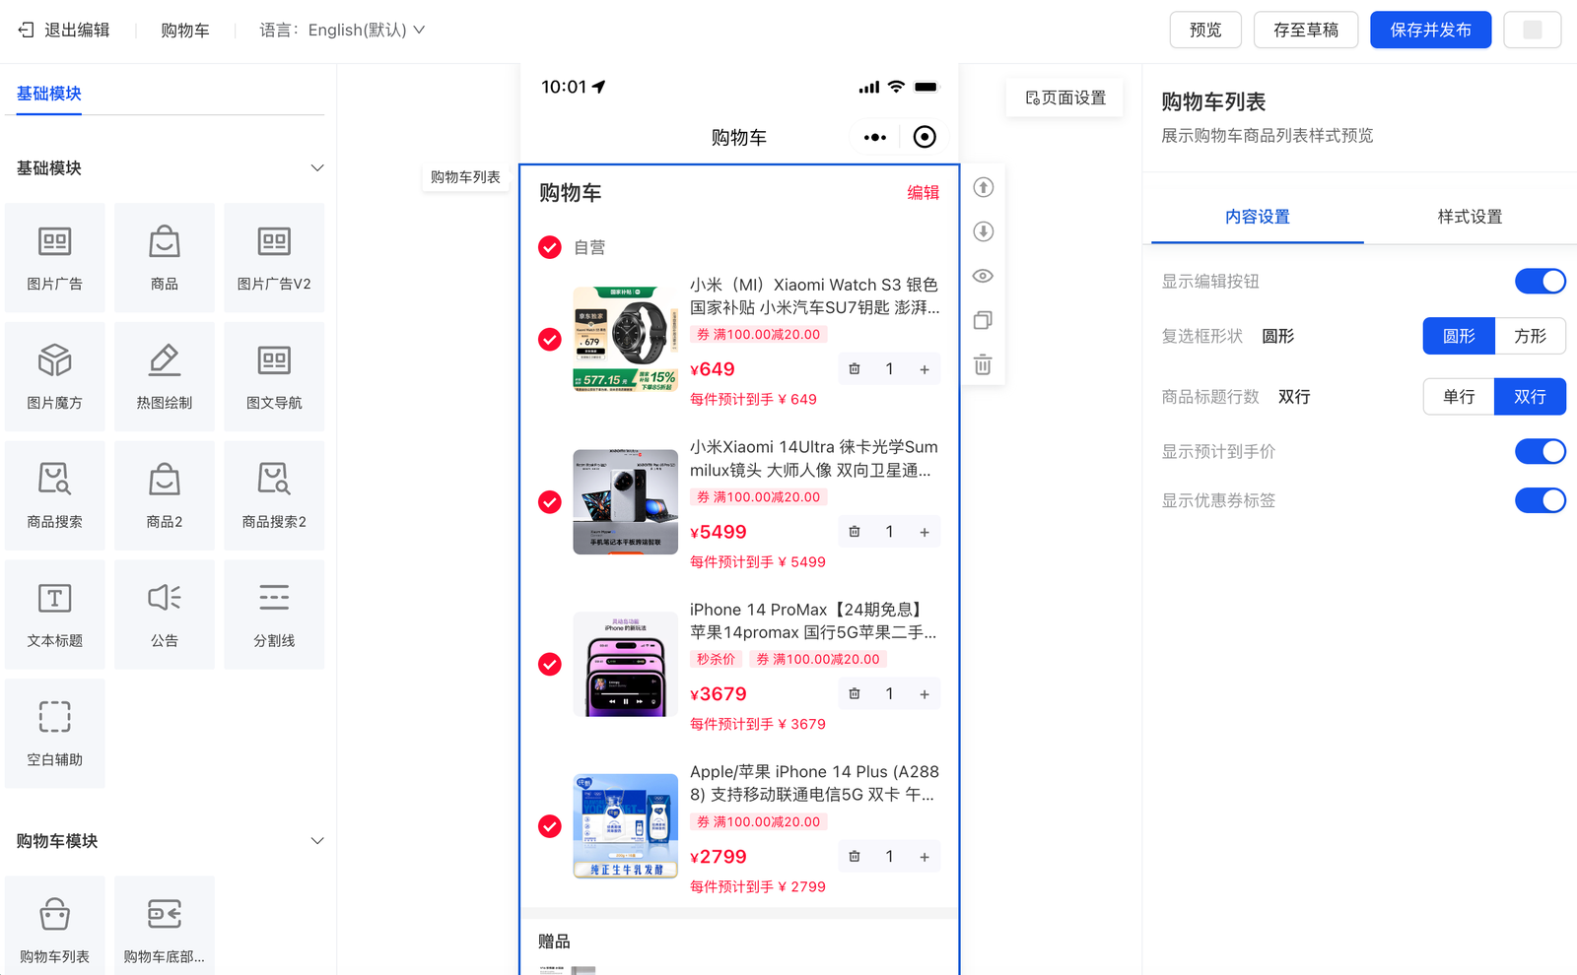Collapse the 基础模块 section
Screen dimensions: 1577x975
(x=317, y=168)
